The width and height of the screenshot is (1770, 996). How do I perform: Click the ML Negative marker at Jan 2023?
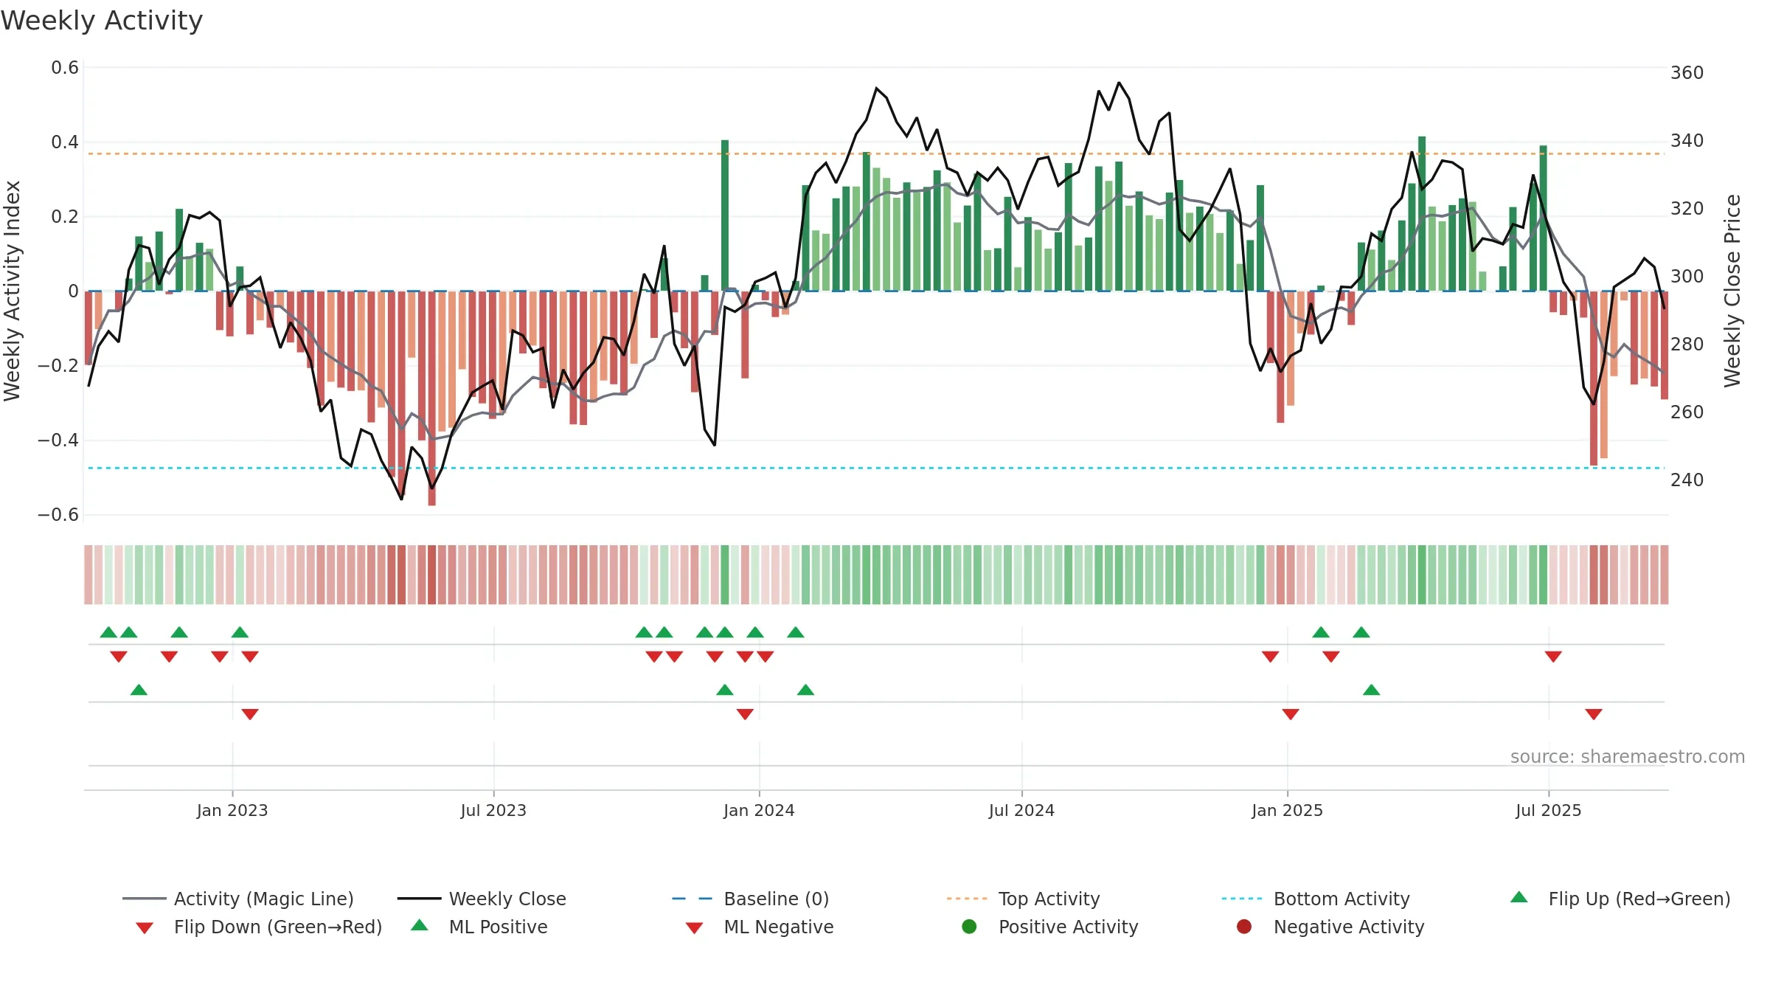tap(250, 714)
